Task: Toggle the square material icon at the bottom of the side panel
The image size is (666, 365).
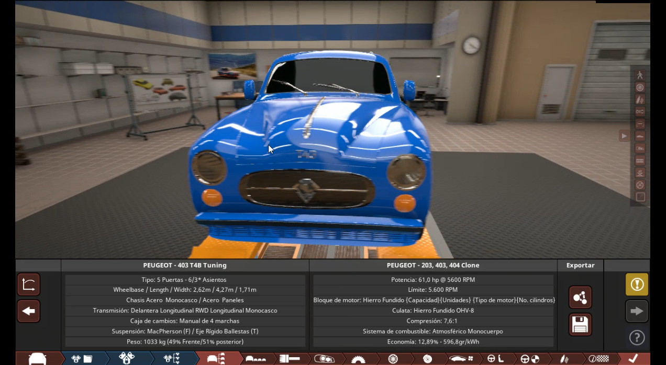Action: 640,197
